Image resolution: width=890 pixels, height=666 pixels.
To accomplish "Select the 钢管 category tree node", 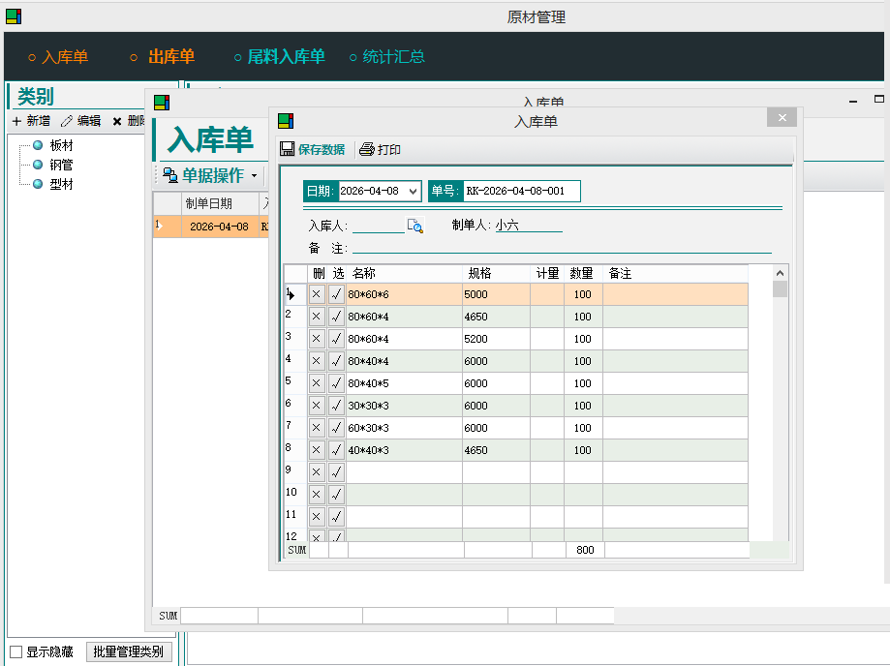I will pos(61,165).
